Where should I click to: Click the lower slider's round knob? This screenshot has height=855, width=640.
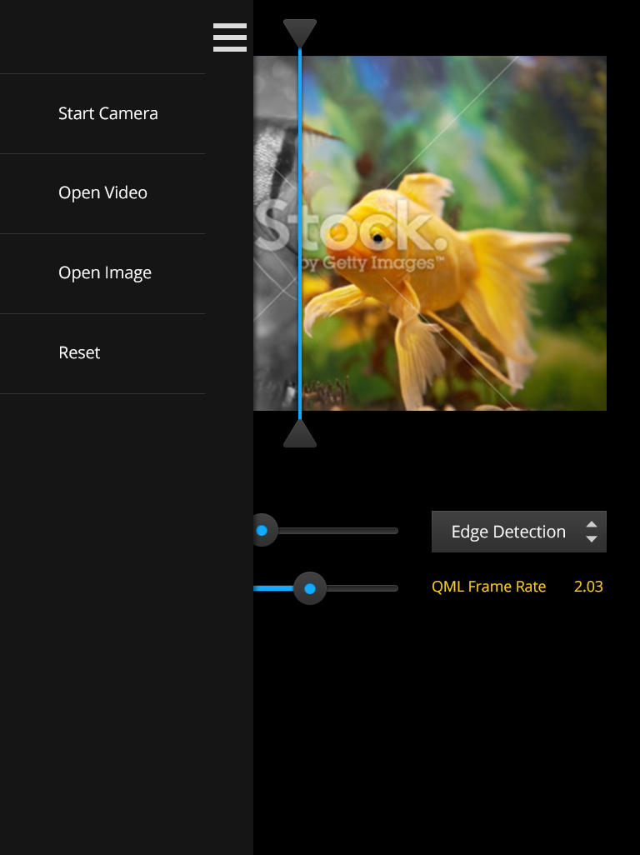click(310, 588)
